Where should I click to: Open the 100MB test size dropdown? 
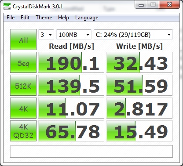pyautogui.click(x=74, y=35)
